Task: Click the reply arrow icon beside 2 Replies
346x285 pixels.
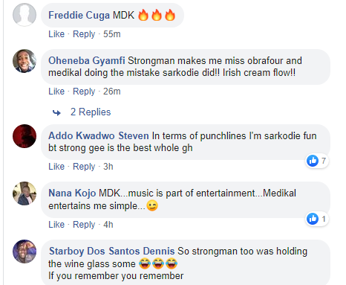Action: pyautogui.click(x=56, y=113)
